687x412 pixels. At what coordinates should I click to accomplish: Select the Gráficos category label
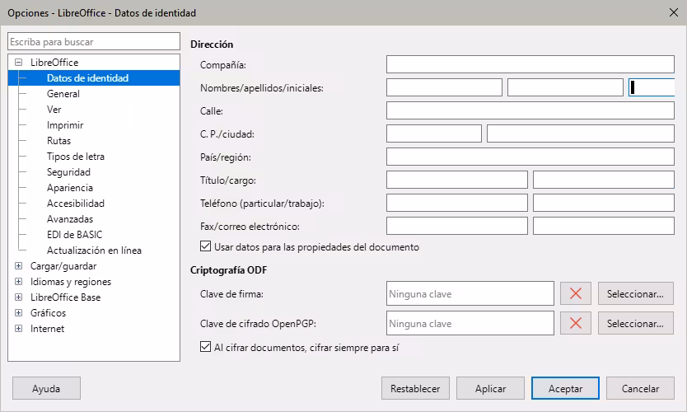click(48, 313)
